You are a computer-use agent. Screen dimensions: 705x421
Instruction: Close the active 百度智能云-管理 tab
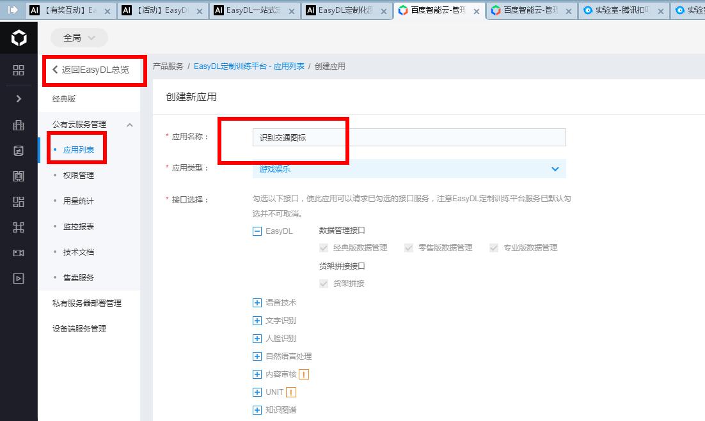(477, 11)
